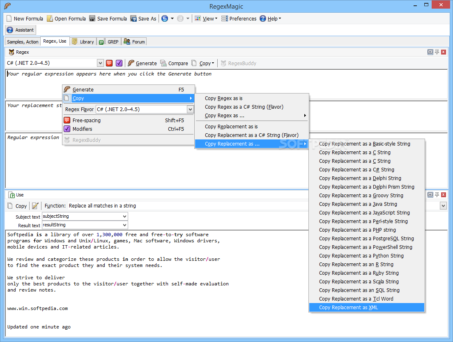Viewport: 453px width, 342px height.
Task: Choose Copy Replacement as a JavaScript String
Action: pyautogui.click(x=367, y=213)
